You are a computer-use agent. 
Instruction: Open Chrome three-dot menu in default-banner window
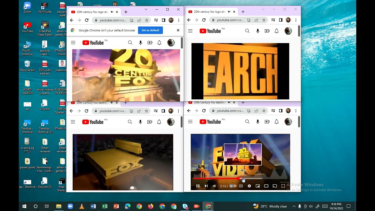[x=178, y=20]
